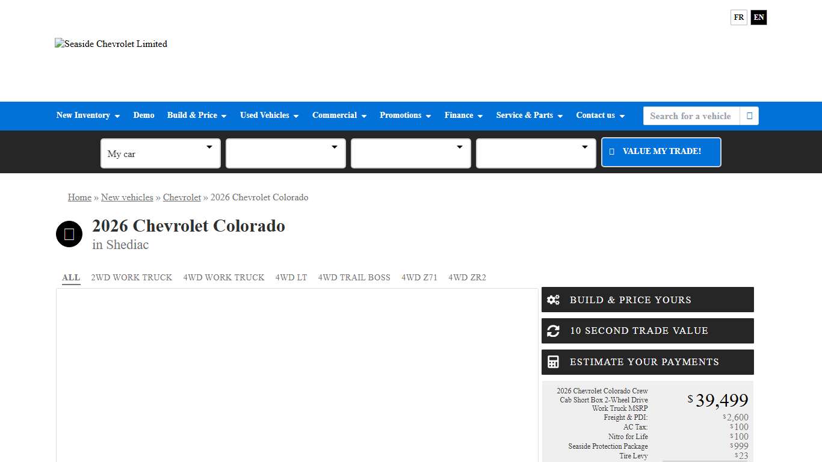Click the round back icon beside title
The height and width of the screenshot is (462, 822).
coord(69,234)
